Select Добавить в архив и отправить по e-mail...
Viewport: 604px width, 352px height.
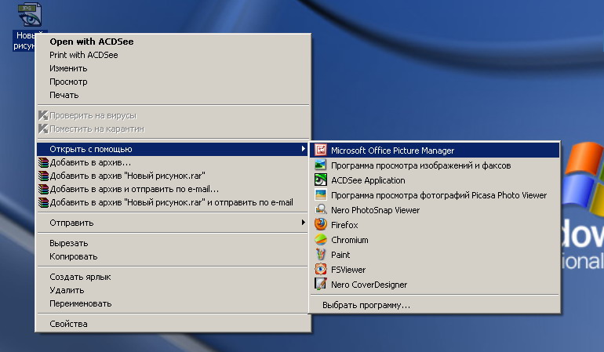(173, 189)
